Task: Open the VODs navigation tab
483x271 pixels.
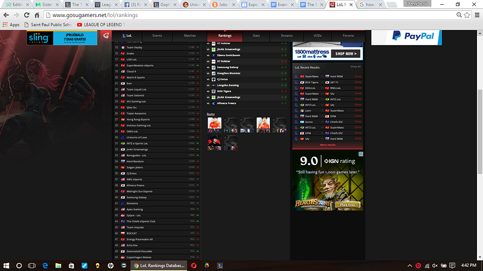Action: pos(318,36)
